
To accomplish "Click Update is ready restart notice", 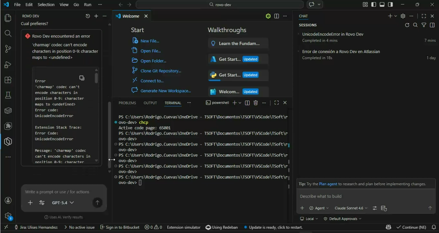I will coord(273,227).
